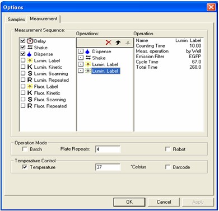Click the Lumin. Kinetic K icon
Image resolution: width=219 pixels, height=211 pixels.
[30, 67]
